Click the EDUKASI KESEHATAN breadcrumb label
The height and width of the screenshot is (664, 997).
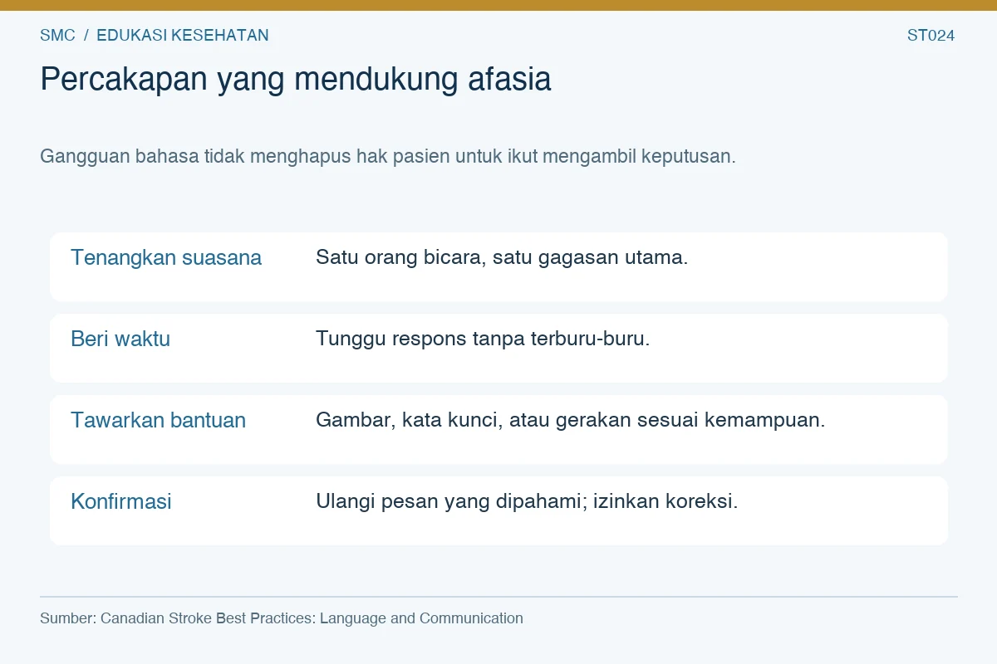[183, 36]
